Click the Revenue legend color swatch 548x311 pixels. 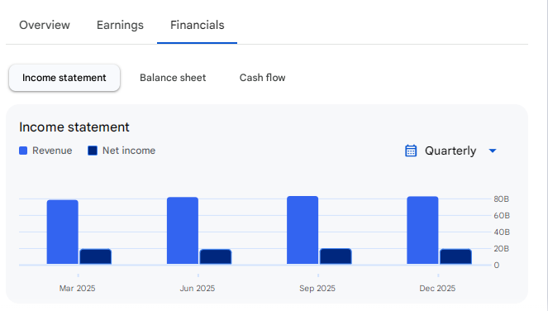point(23,151)
